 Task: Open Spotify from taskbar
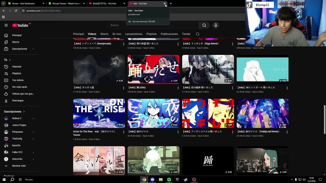tap(169, 180)
